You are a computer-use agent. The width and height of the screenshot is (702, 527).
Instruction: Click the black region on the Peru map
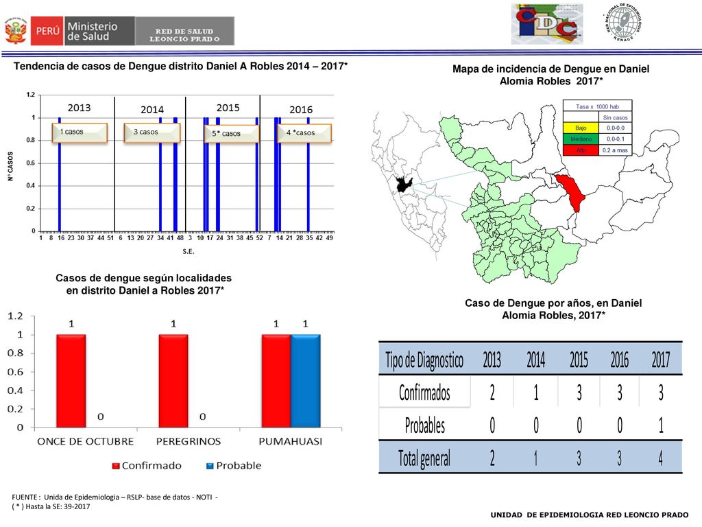point(404,184)
